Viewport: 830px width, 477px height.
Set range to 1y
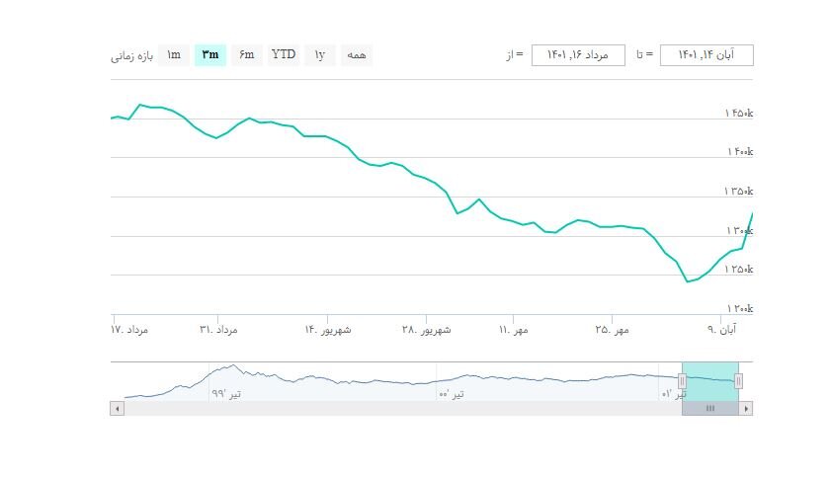coord(320,54)
